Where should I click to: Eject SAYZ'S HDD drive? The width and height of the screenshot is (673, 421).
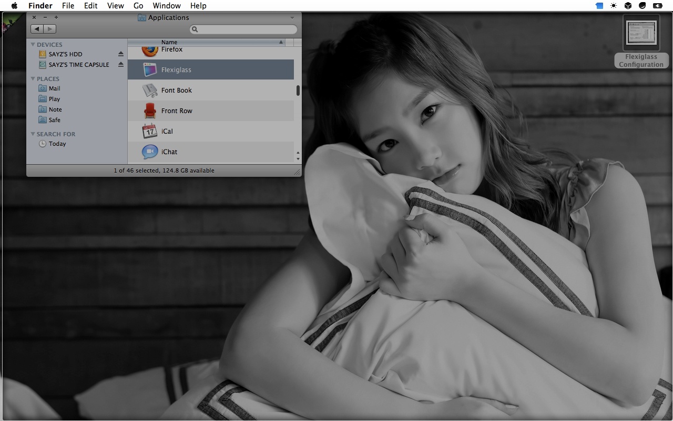click(121, 54)
